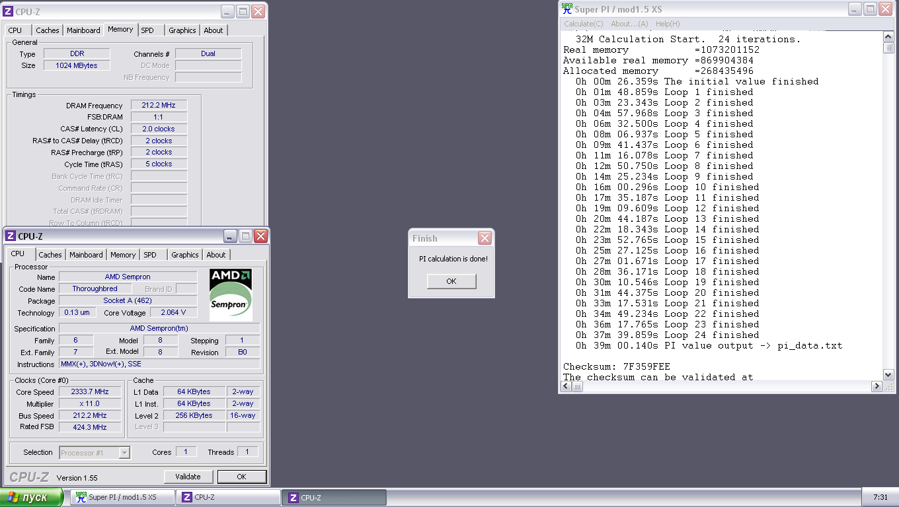899x507 pixels.
Task: Click the Super PI horizontal scroll right arrow
Action: pos(877,386)
